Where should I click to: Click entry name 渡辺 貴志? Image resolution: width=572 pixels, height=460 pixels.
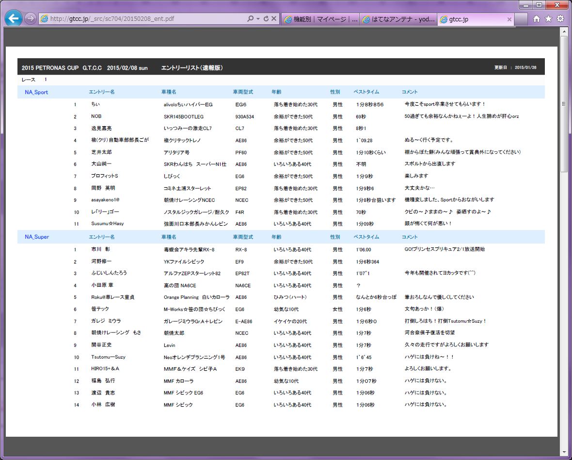pyautogui.click(x=103, y=393)
